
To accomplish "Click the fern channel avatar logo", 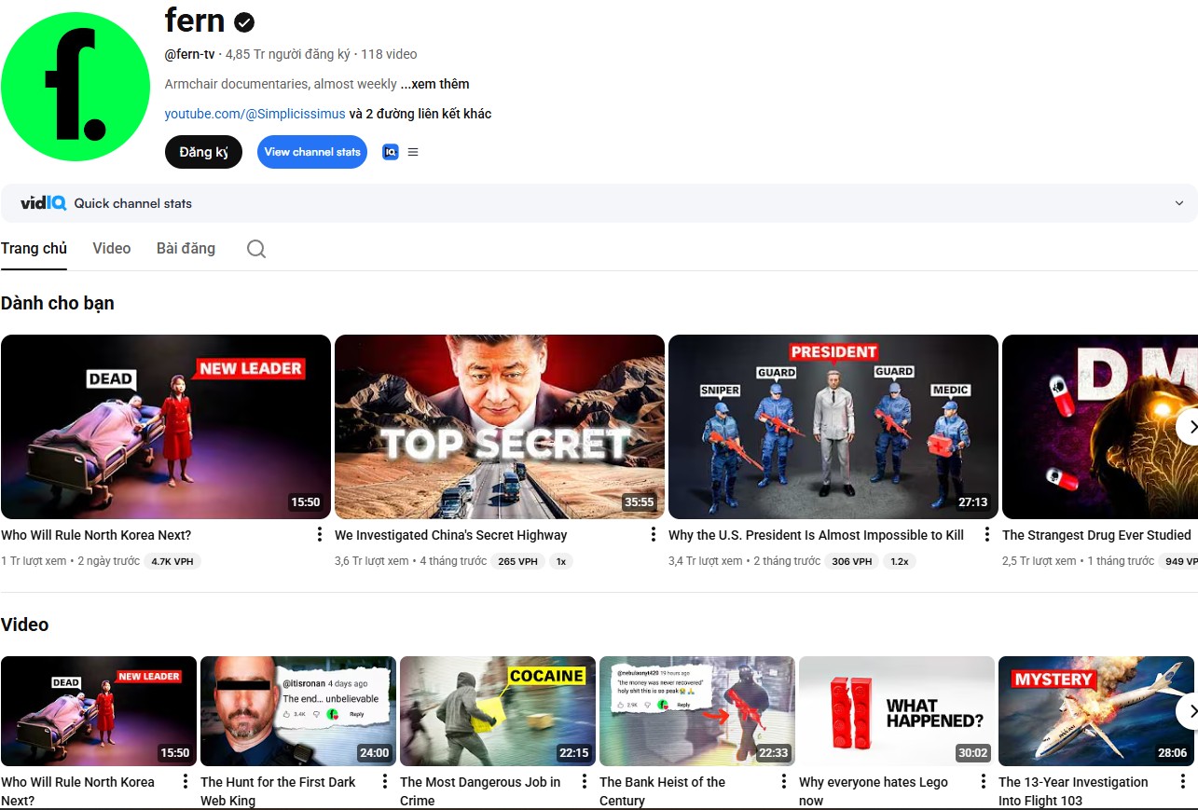I will [76, 87].
